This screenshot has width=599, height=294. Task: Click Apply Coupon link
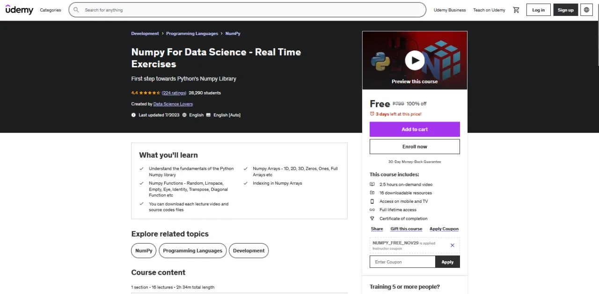pyautogui.click(x=444, y=229)
